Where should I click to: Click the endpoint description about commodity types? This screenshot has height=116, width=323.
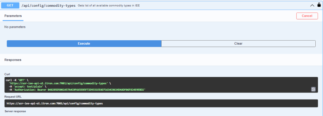109,6
